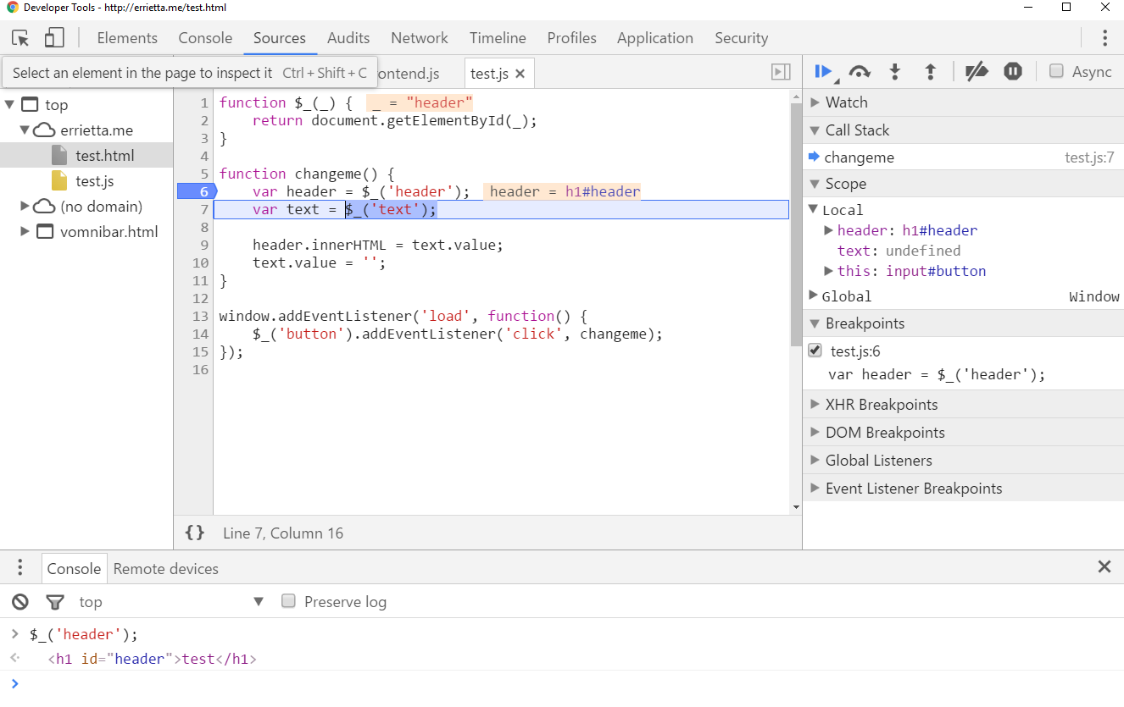The image size is (1124, 707).
Task: Click the pretty print braces icon
Action: click(195, 533)
